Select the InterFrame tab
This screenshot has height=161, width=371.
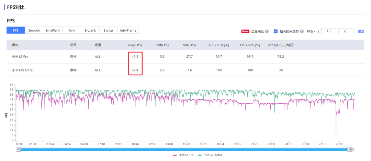pos(128,30)
